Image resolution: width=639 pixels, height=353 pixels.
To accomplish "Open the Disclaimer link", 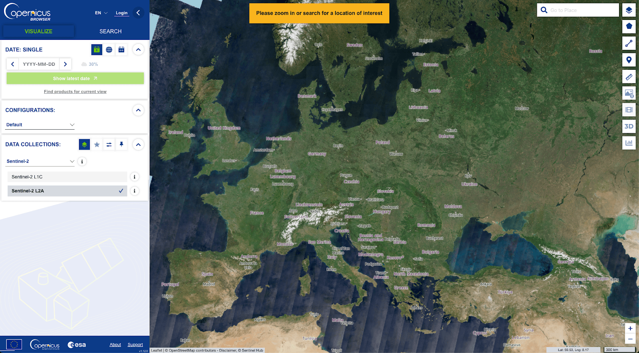I will 228,351.
